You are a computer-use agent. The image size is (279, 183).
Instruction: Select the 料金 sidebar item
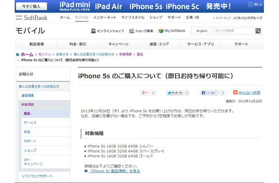coord(46,132)
